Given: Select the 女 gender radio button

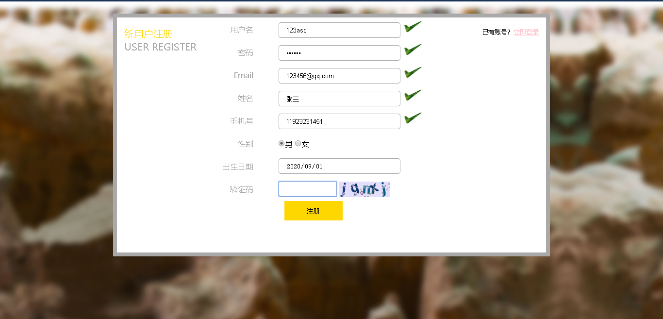Looking at the screenshot, I should pyautogui.click(x=298, y=143).
